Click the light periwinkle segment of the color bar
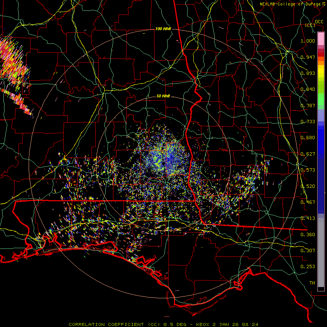 coord(321,115)
